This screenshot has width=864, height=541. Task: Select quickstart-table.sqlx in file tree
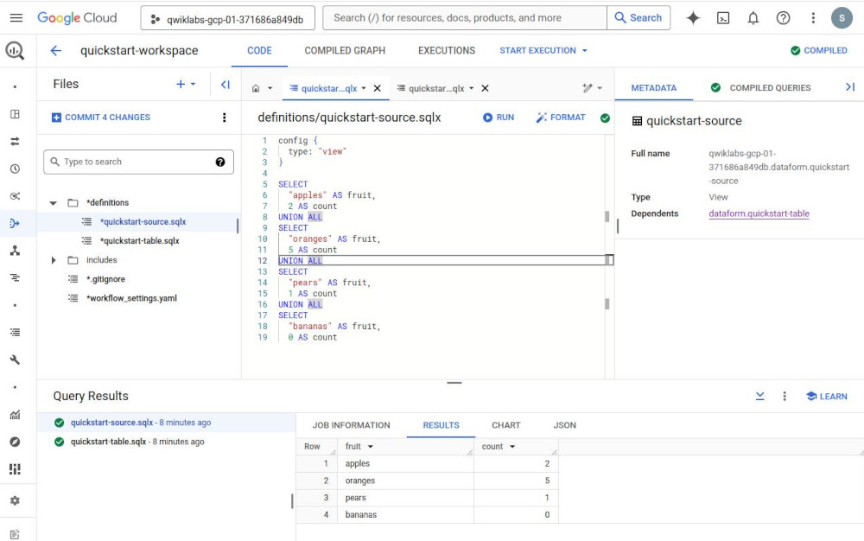tap(139, 241)
